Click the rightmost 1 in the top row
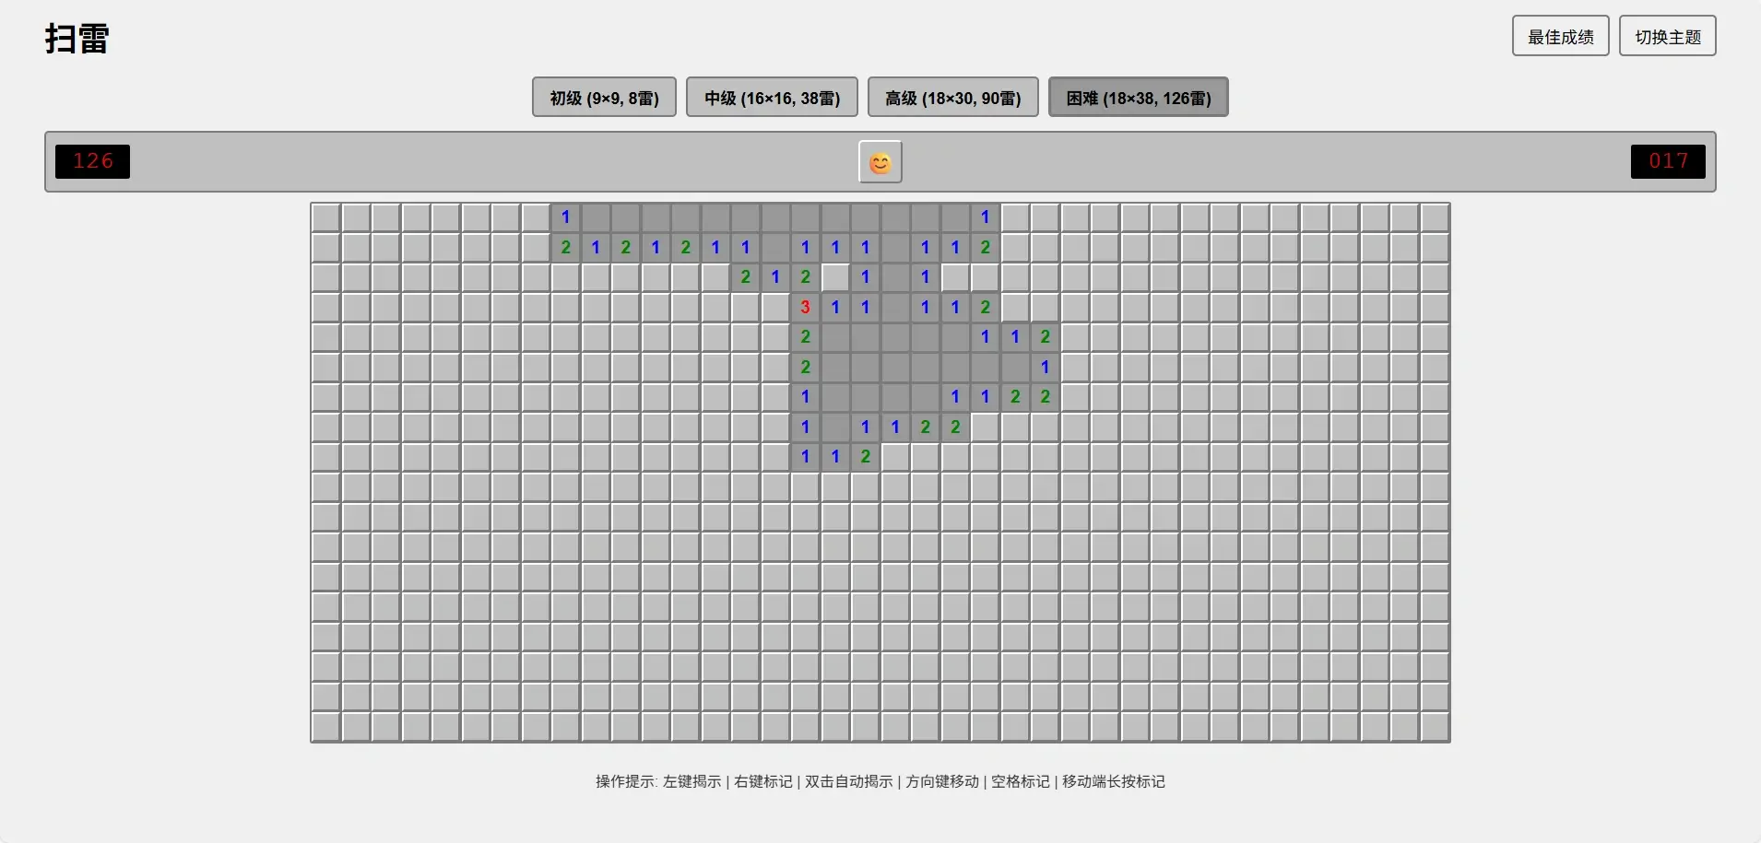This screenshot has height=843, width=1761. 985,218
